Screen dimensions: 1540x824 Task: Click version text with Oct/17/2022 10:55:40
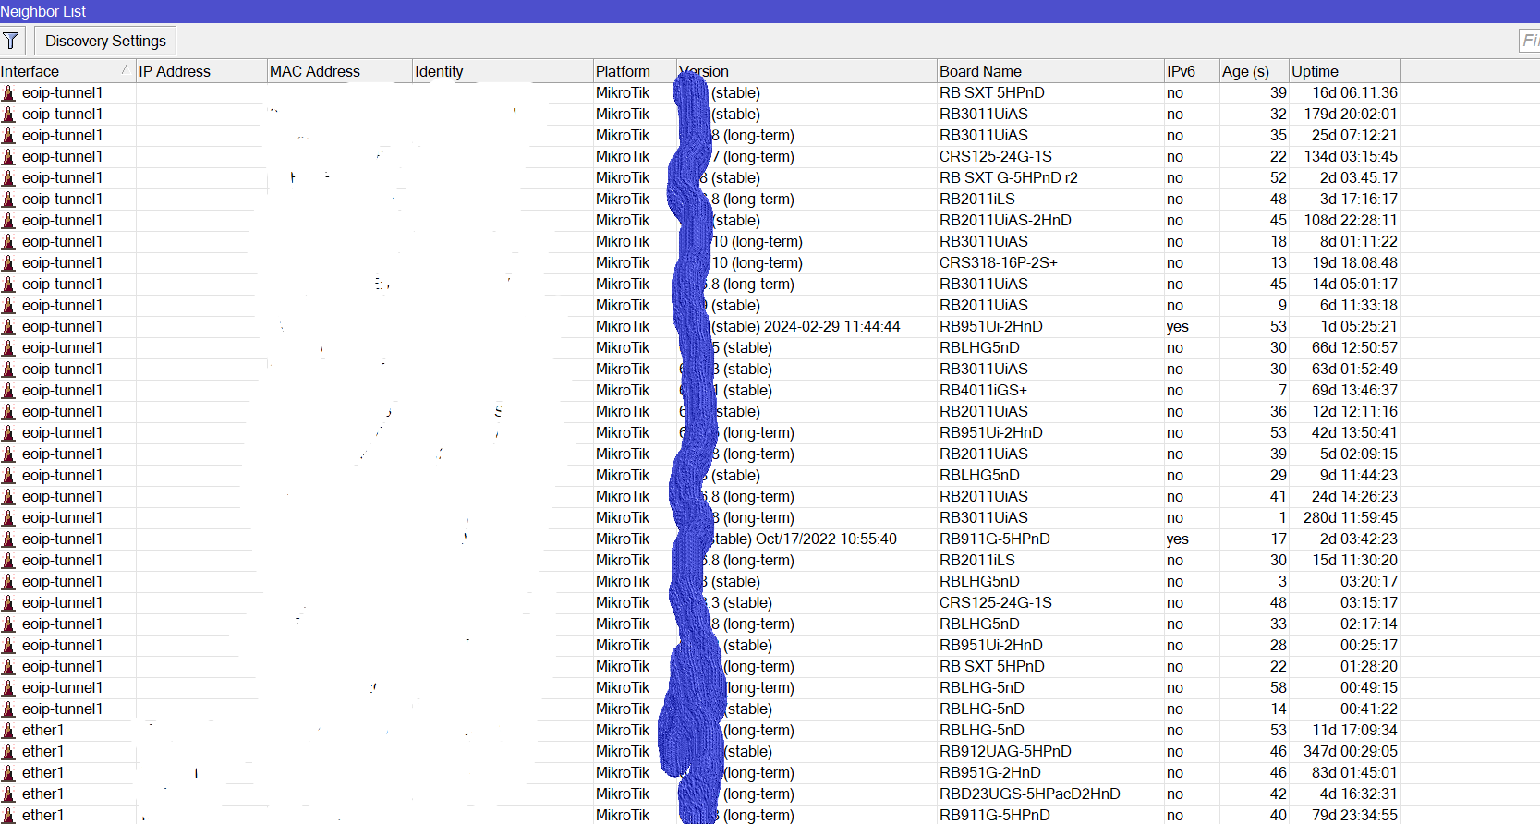[x=805, y=539]
